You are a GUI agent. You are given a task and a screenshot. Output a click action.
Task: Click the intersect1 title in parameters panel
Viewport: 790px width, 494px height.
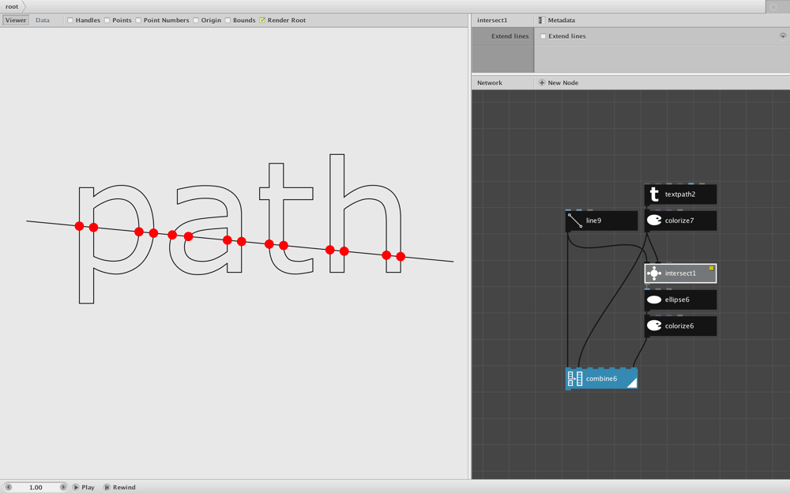[x=492, y=21]
